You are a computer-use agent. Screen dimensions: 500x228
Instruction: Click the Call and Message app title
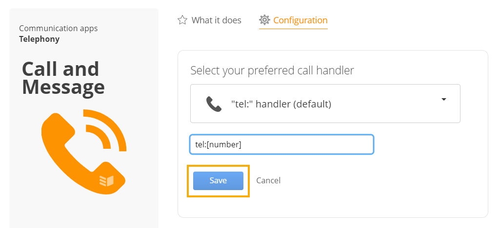click(x=63, y=78)
